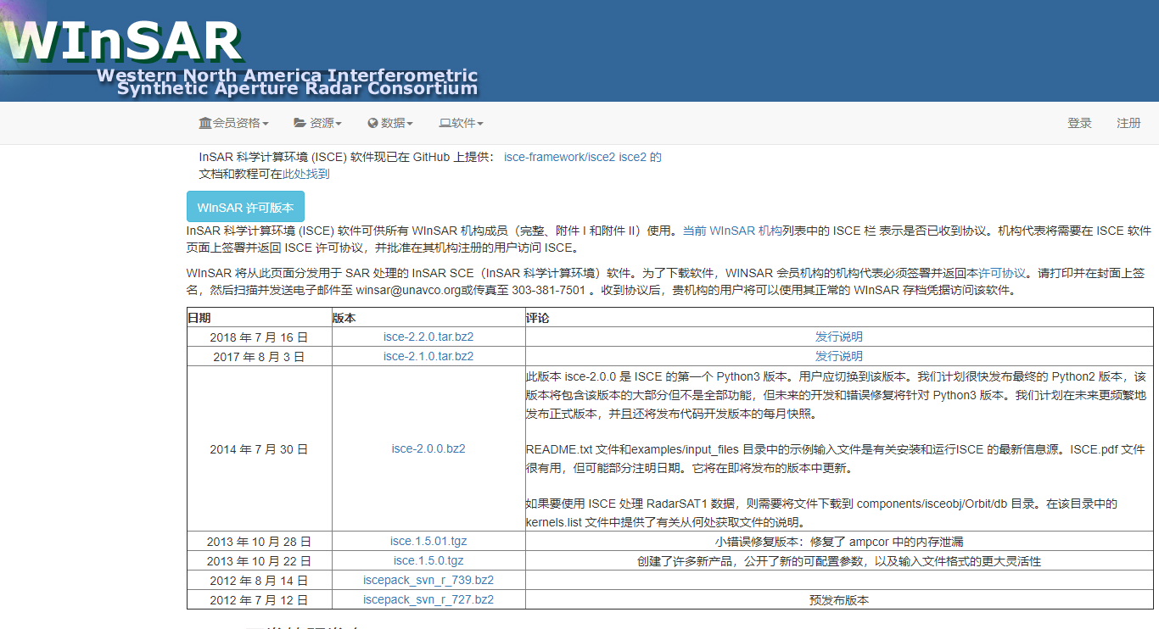
Task: Open the 注册 register link
Action: click(1128, 123)
